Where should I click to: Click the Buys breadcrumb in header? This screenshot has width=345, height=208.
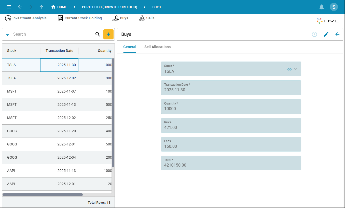tap(157, 7)
